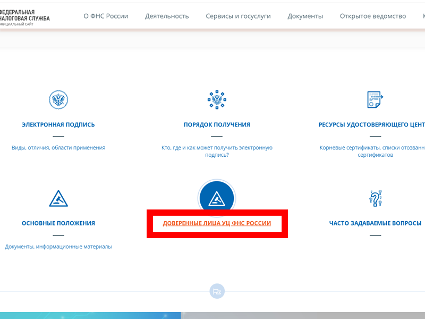Click the gavel triangle icon above Основные положения
425x319 pixels.
(58, 198)
